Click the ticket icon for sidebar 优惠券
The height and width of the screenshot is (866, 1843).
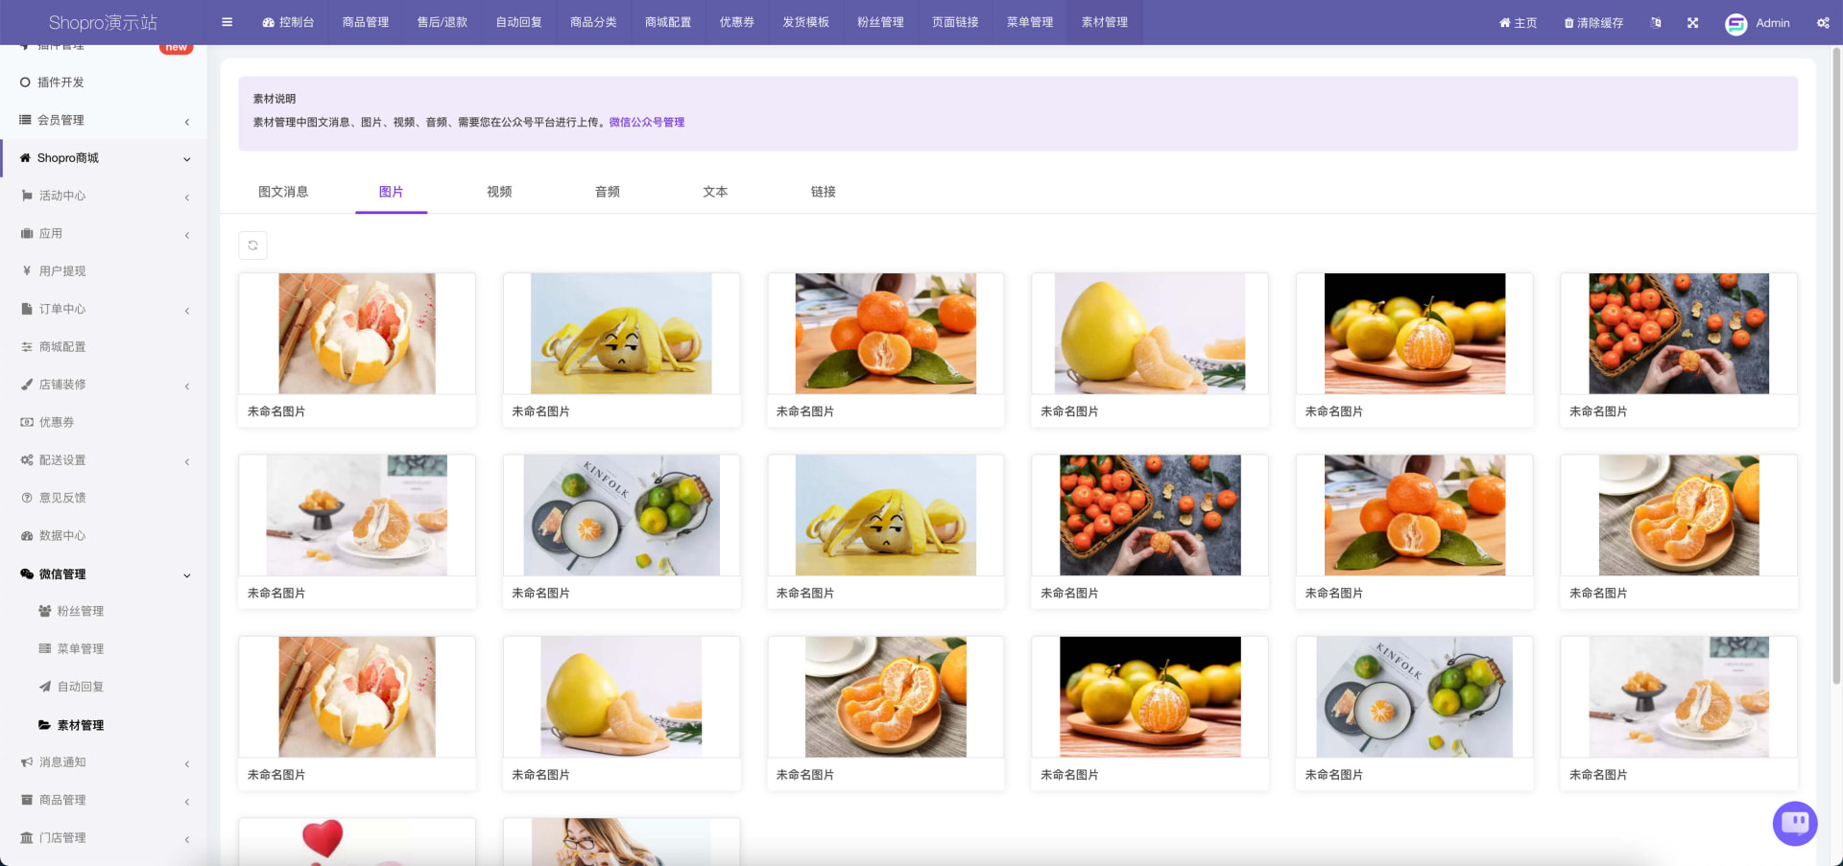pyautogui.click(x=27, y=422)
